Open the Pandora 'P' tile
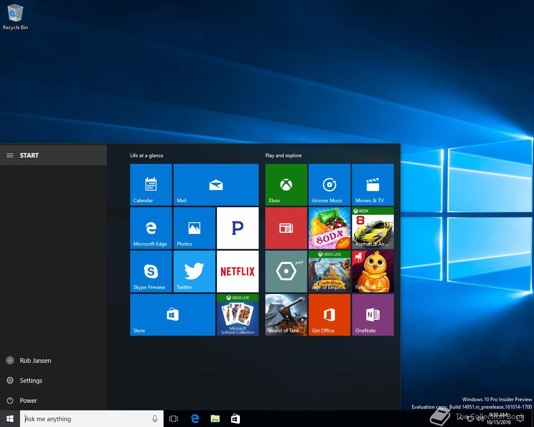 (x=238, y=228)
